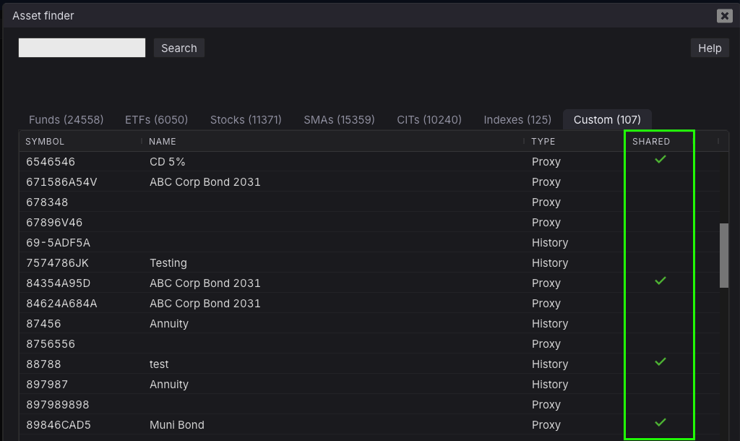Select symbol 678348

(47, 202)
